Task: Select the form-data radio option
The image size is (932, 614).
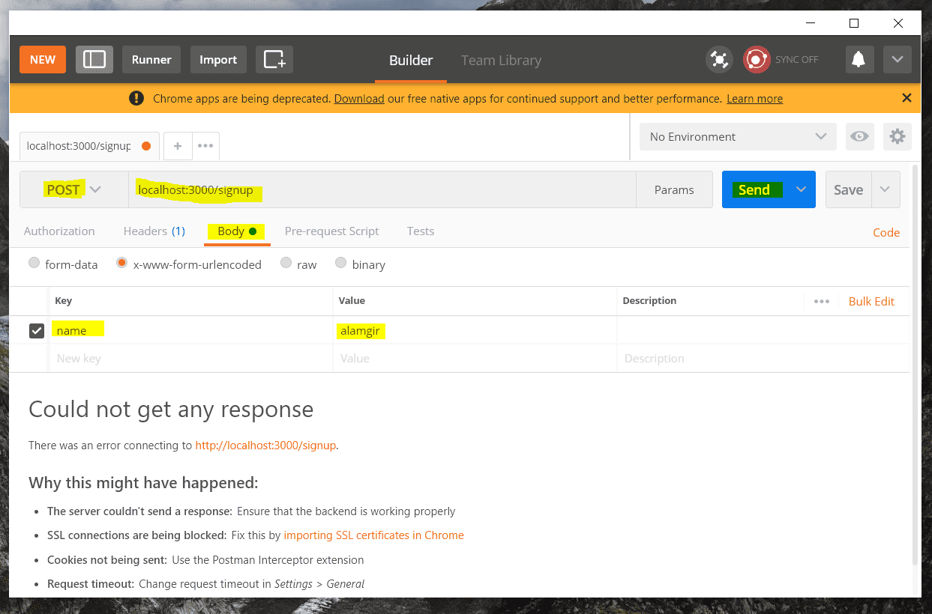Action: [x=34, y=263]
